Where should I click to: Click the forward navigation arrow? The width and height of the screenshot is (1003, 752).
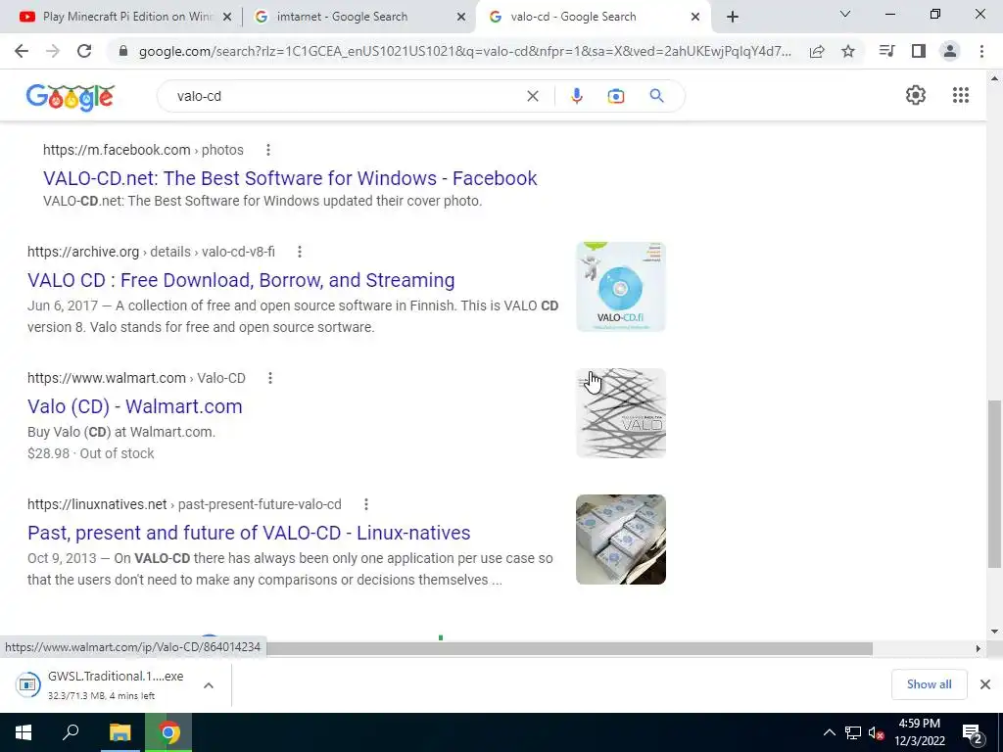(53, 51)
